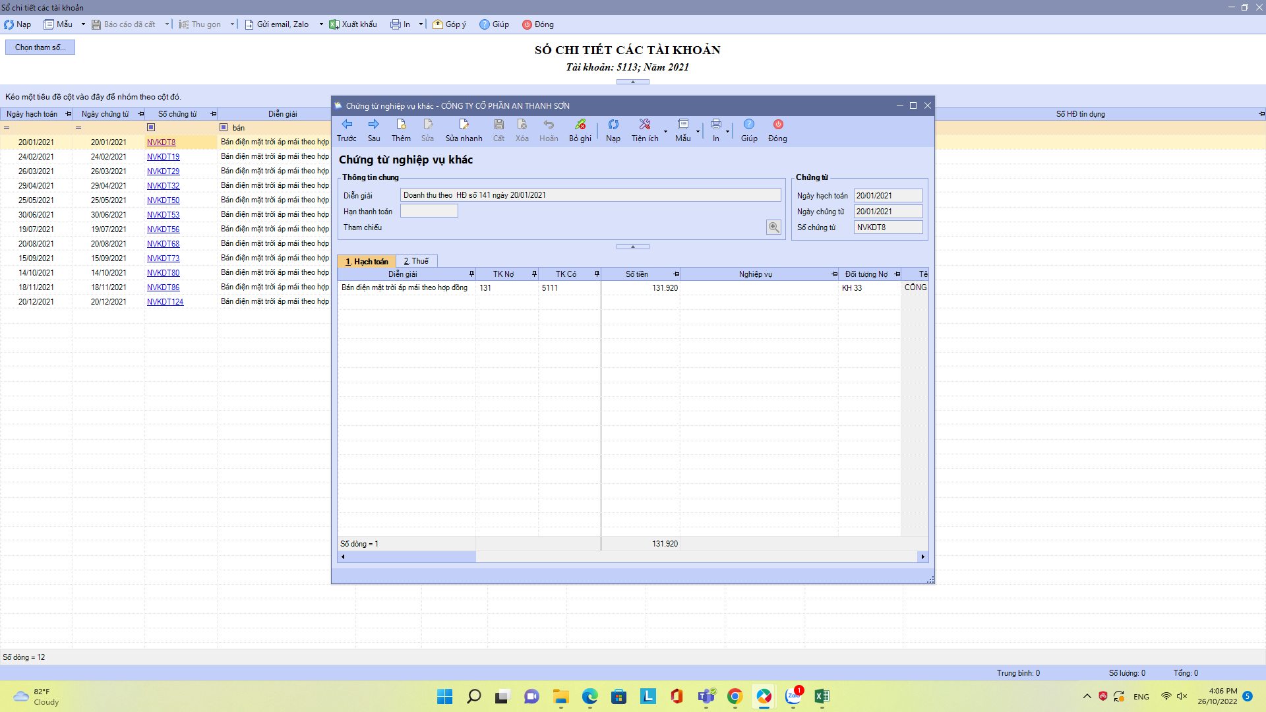Switch to the 2. Thuế tab
The height and width of the screenshot is (712, 1266).
[x=416, y=261]
